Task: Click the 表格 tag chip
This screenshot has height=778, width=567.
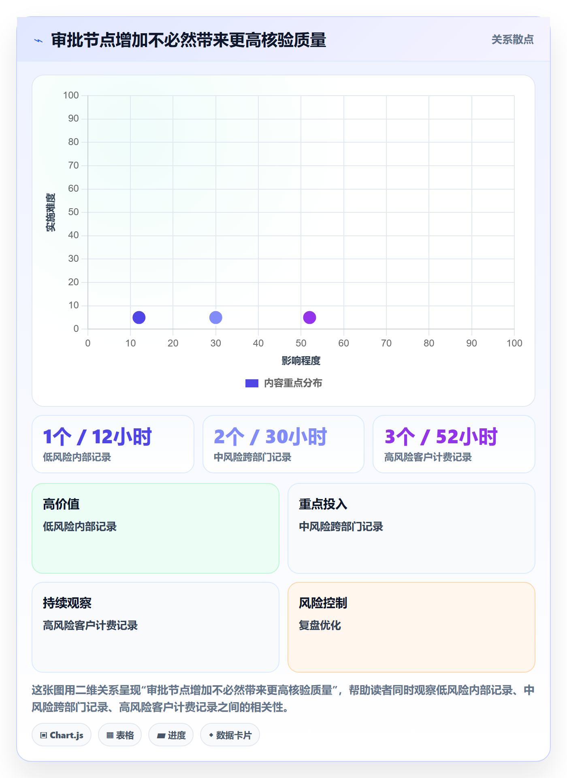Action: pyautogui.click(x=120, y=735)
